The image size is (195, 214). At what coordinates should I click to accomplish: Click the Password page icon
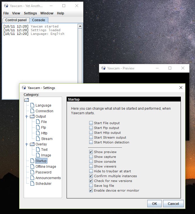point(32,172)
